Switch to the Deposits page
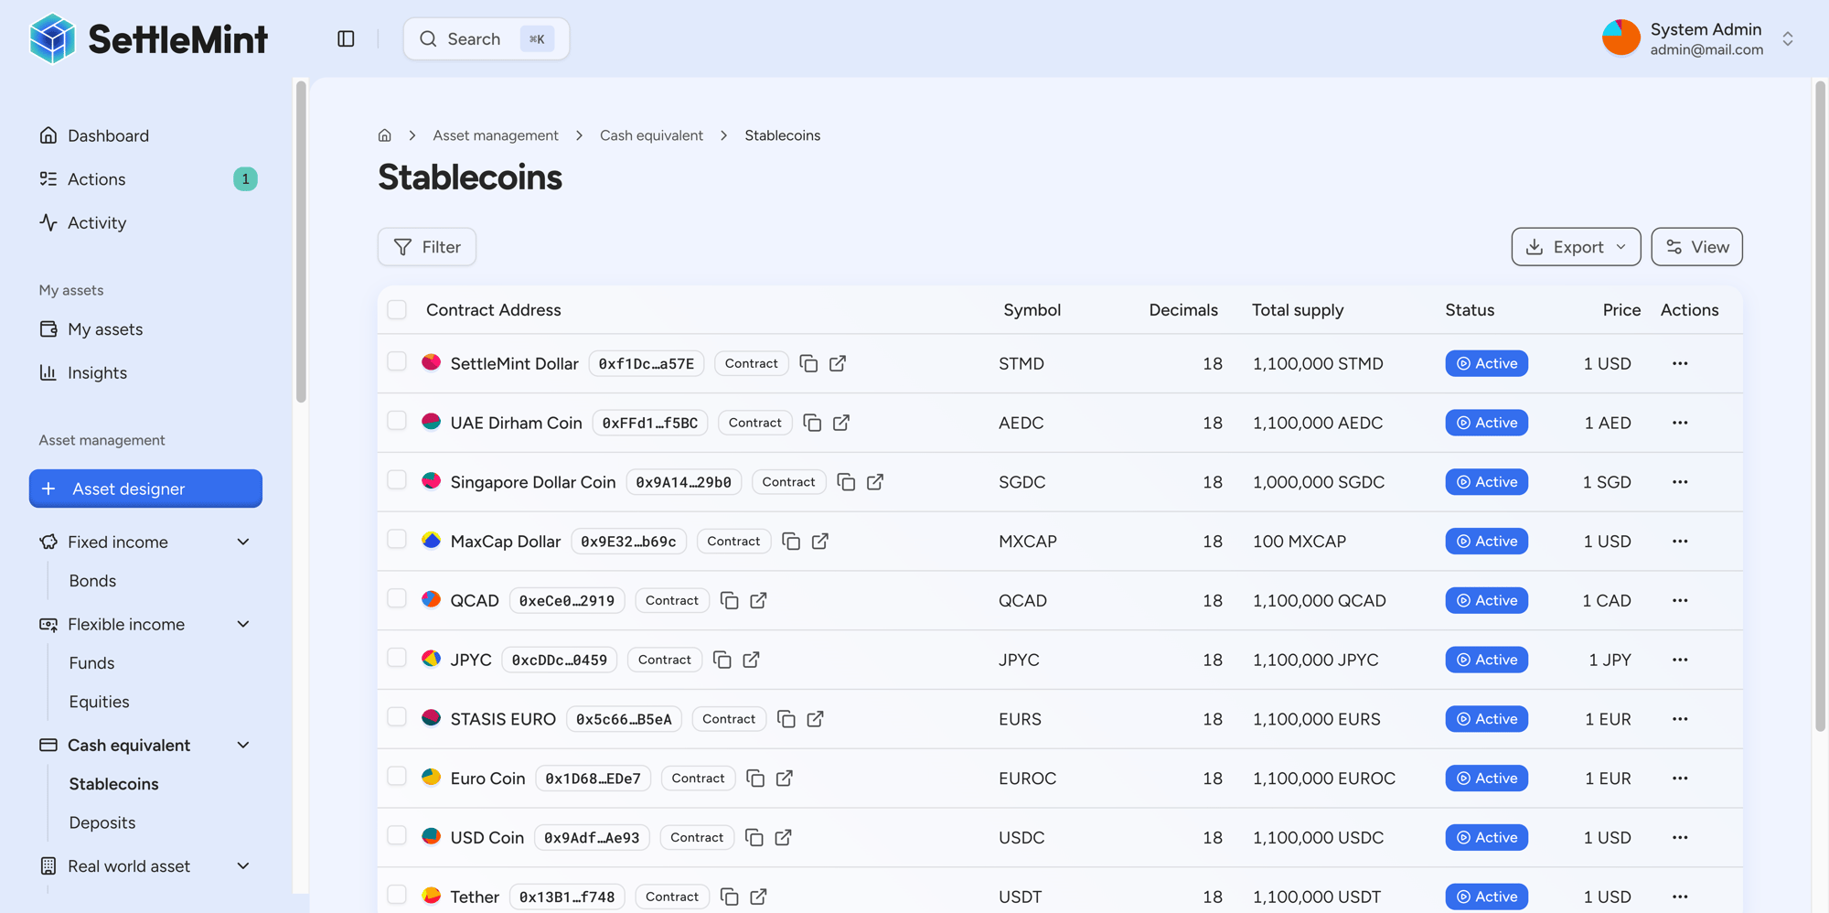 tap(102, 822)
